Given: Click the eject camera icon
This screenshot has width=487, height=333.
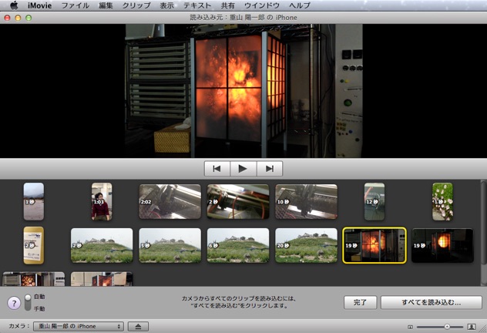Looking at the screenshot, I should (137, 327).
